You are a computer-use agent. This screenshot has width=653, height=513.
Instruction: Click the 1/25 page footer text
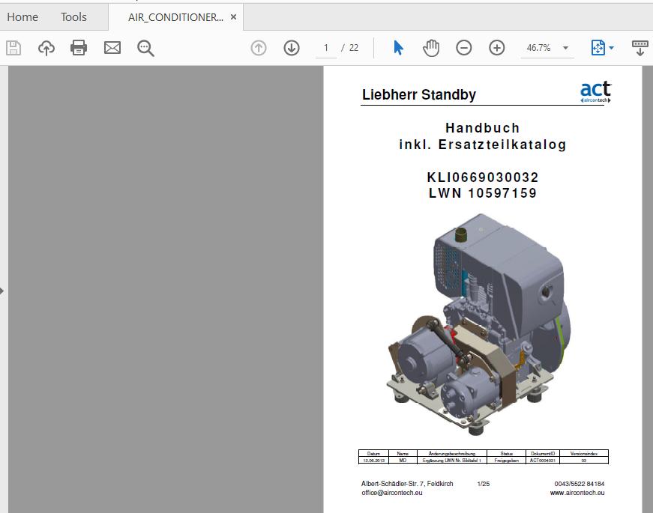[484, 484]
